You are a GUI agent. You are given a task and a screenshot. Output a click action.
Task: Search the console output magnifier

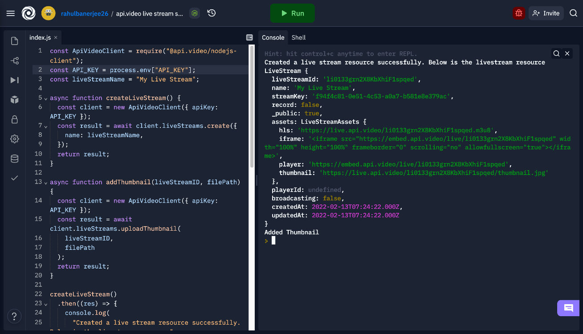[557, 53]
